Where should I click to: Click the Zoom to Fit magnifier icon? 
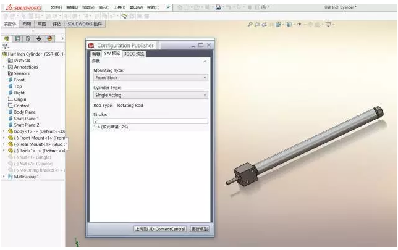250,24
